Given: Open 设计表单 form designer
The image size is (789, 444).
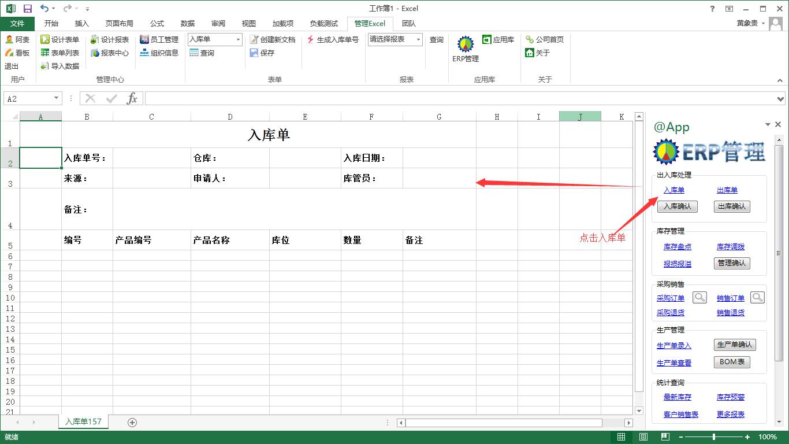Looking at the screenshot, I should (60, 39).
